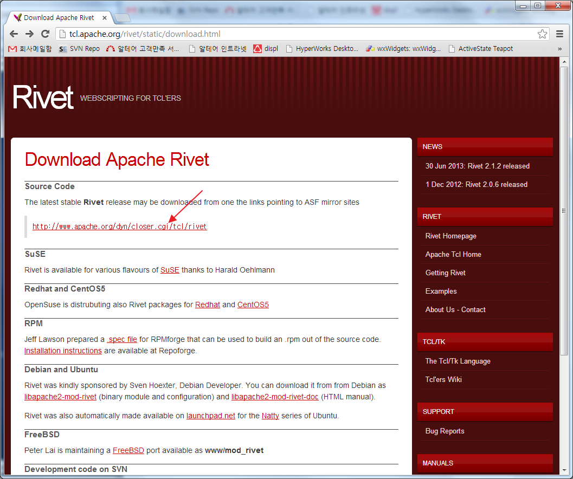Select the Download Apache Rivet tab
Image resolution: width=573 pixels, height=479 pixels.
pos(59,17)
